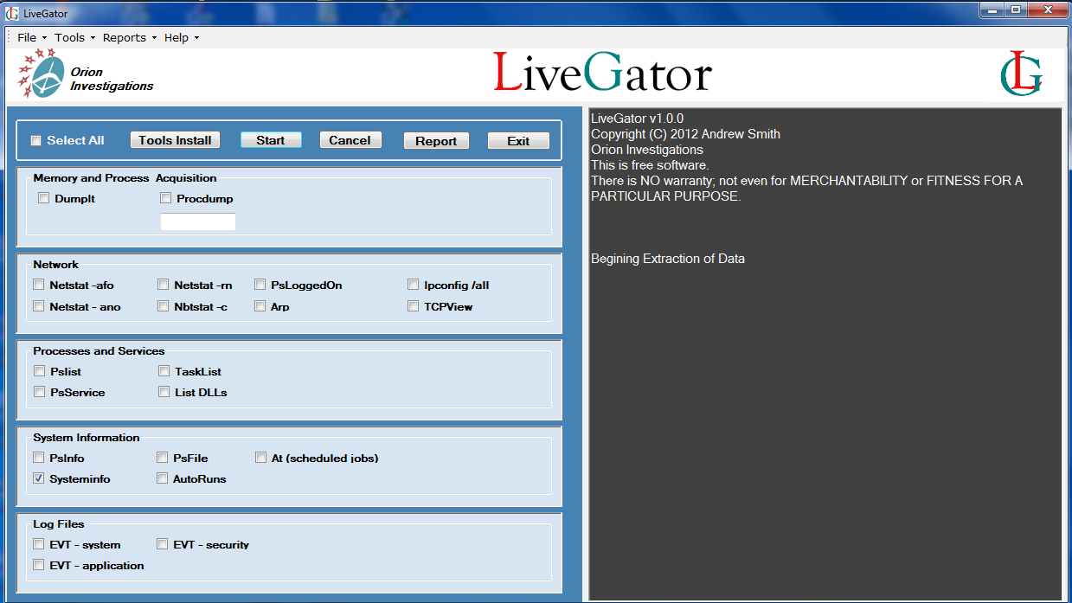Image resolution: width=1072 pixels, height=603 pixels.
Task: Check Nbtstat -c option
Action: 164,306
